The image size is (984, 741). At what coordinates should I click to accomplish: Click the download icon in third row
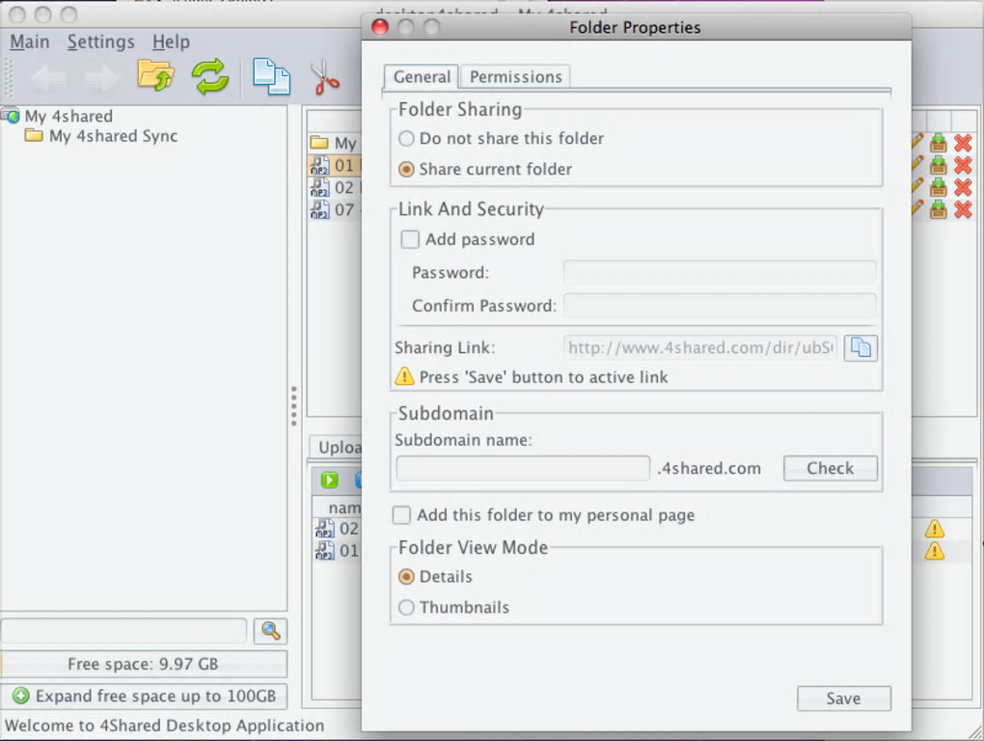938,187
